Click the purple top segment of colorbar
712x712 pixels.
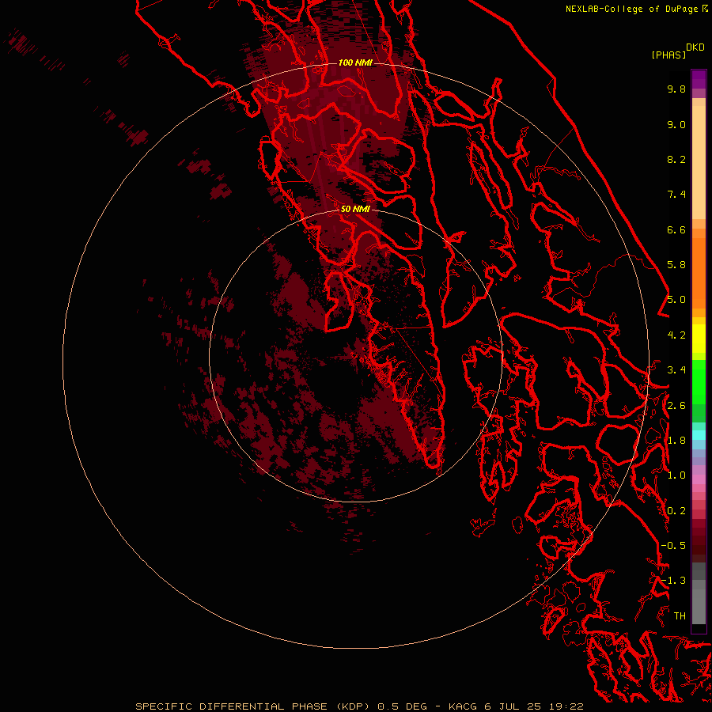pos(699,79)
